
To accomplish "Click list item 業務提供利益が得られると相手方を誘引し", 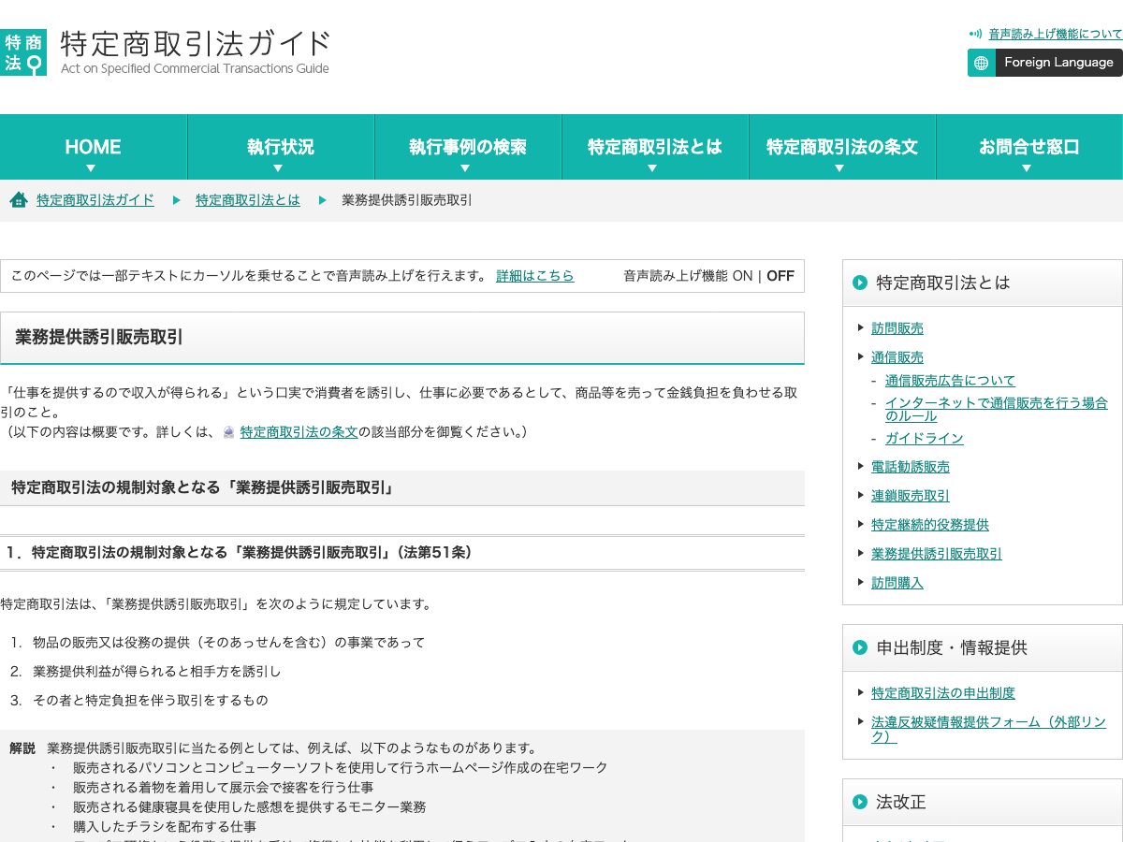I will point(157,672).
